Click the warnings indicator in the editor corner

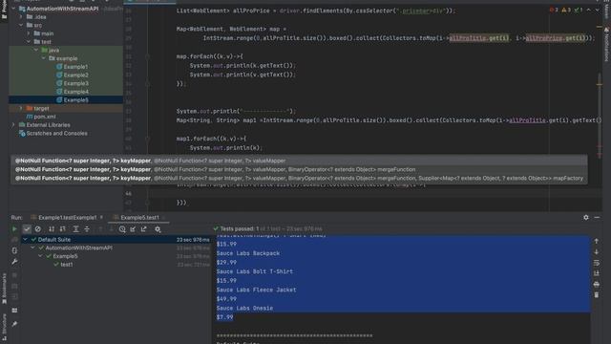click(x=566, y=10)
